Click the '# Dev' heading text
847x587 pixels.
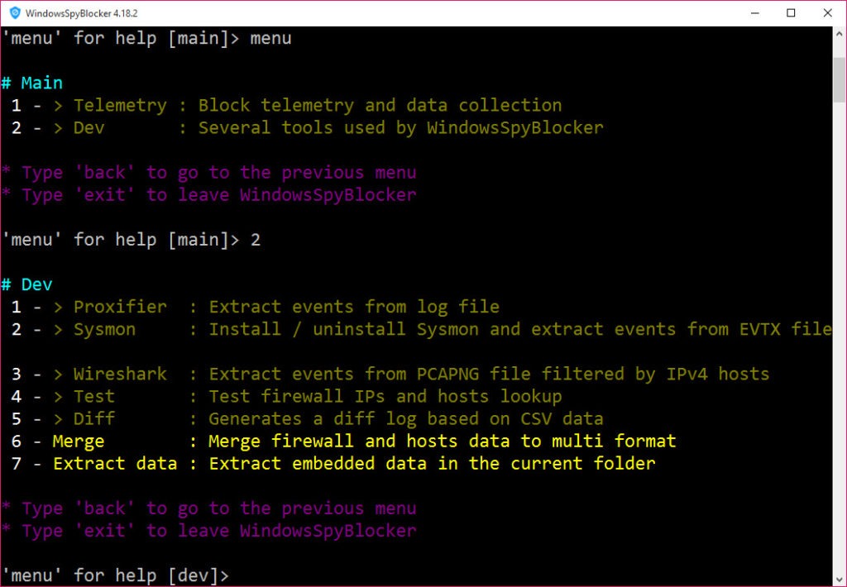[x=27, y=284]
